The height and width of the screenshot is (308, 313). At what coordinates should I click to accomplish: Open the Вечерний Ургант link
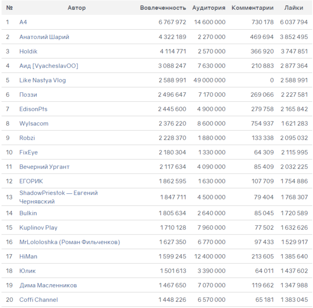tap(44, 166)
